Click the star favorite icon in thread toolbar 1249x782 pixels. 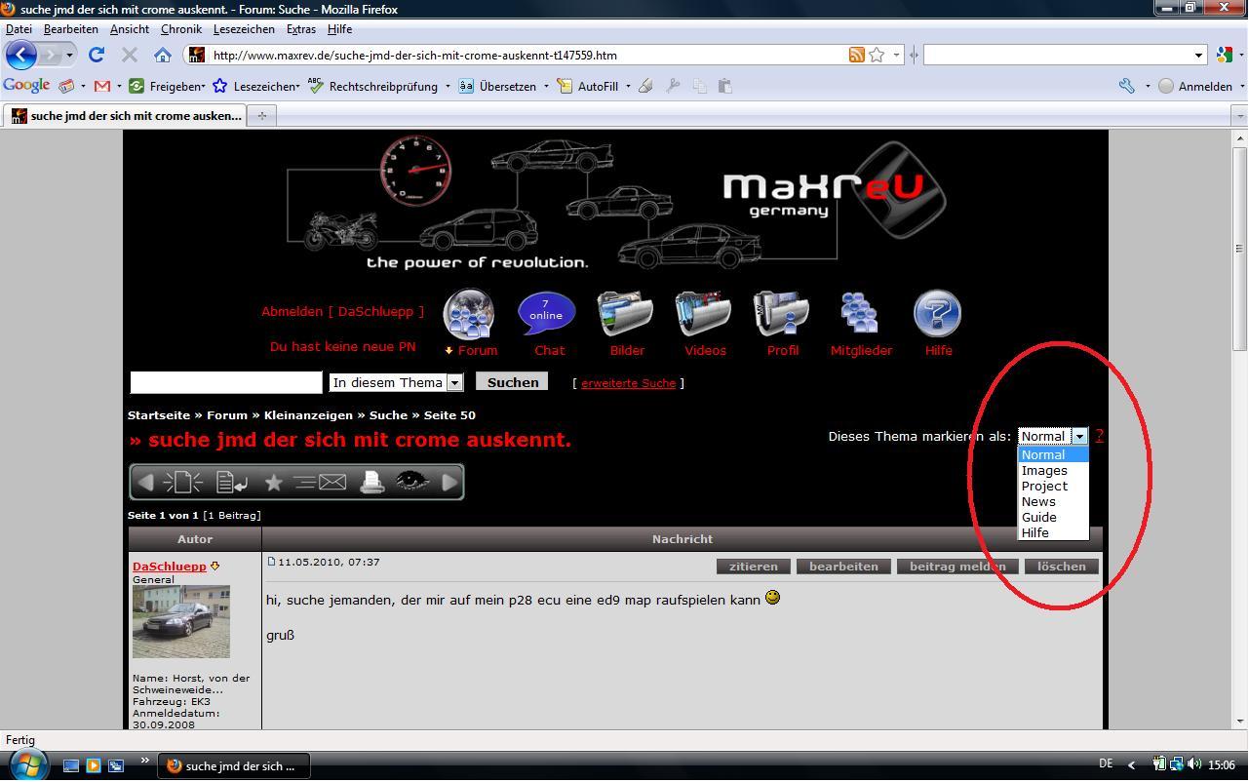tap(274, 482)
